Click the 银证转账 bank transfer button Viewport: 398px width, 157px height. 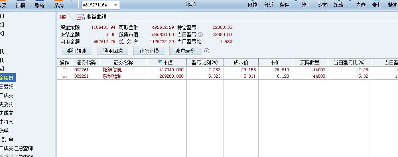click(x=77, y=51)
